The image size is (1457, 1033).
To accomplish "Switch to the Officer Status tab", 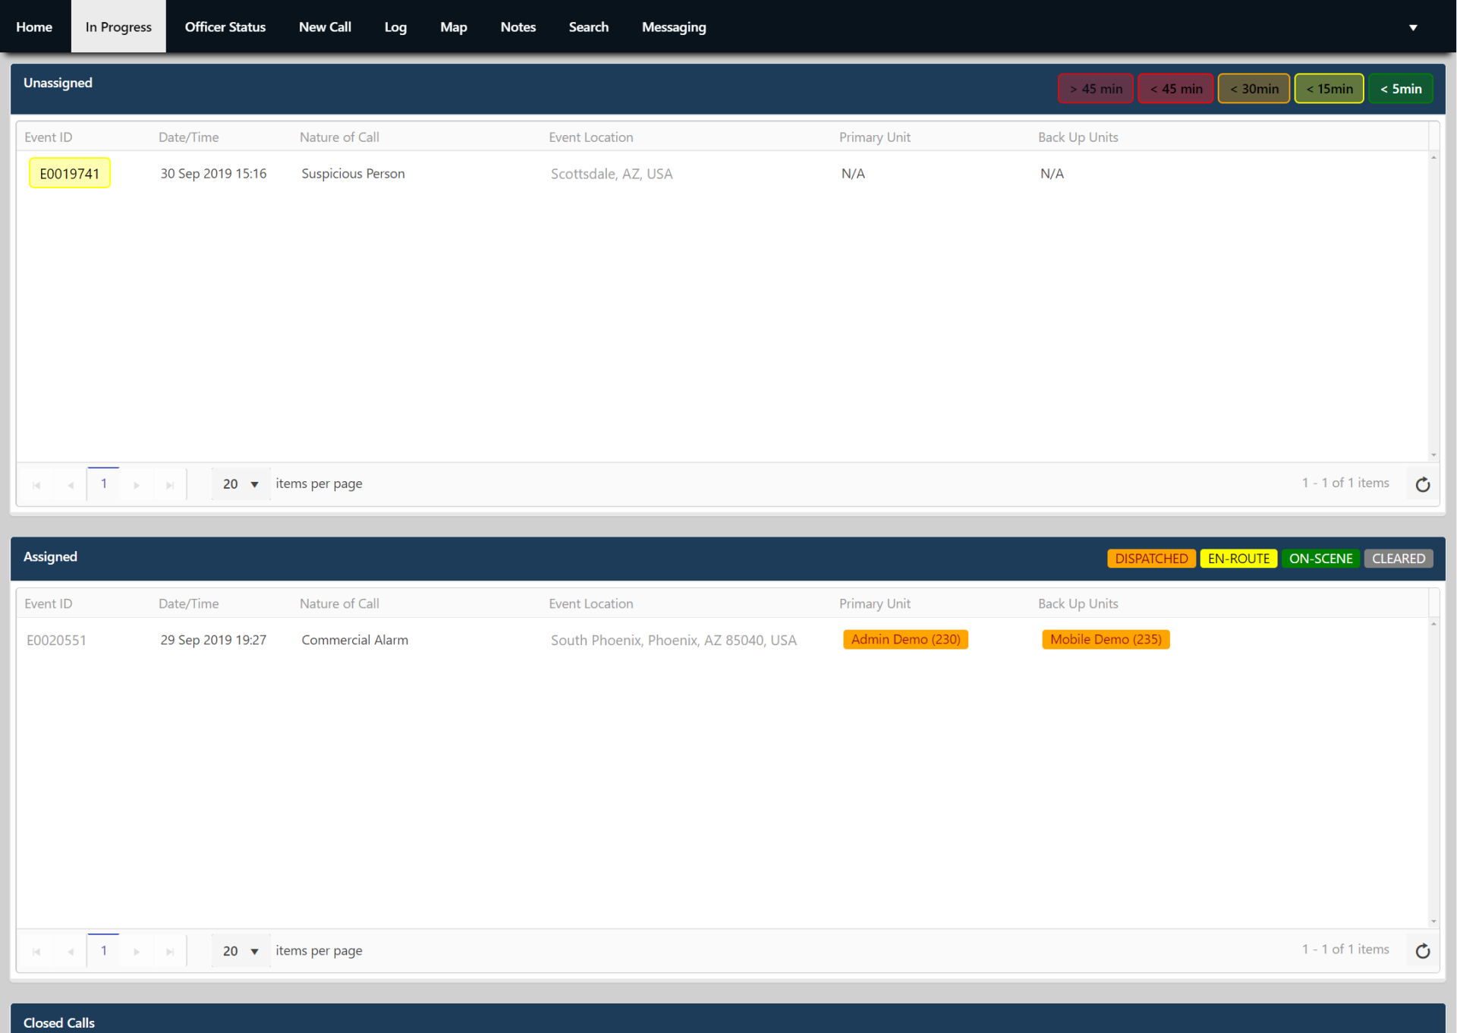I will point(225,27).
